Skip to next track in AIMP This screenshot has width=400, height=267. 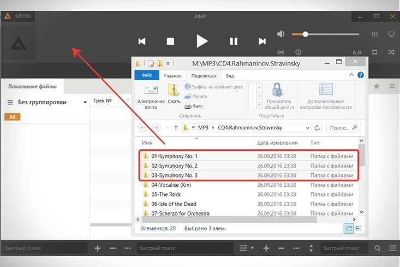(x=262, y=41)
